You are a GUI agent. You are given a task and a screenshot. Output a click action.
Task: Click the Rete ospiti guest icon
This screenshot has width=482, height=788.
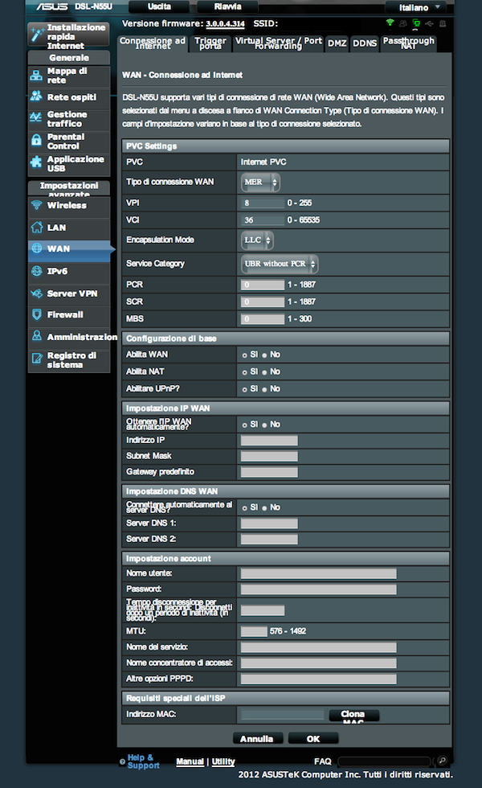click(x=36, y=96)
